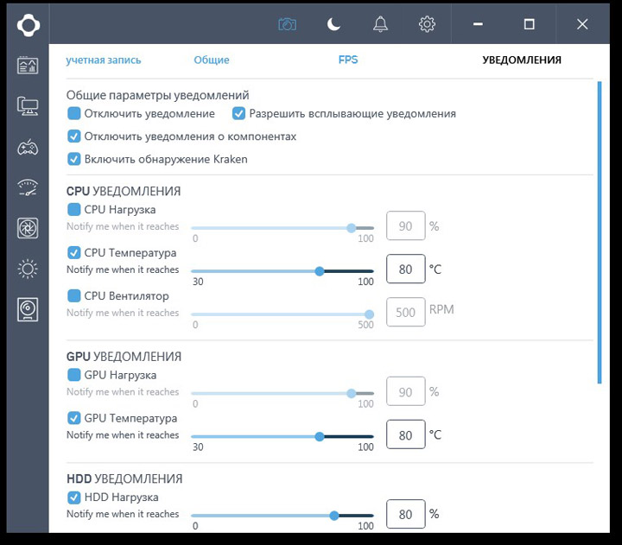The height and width of the screenshot is (545, 622).
Task: Uncheck GPU Температура checkbox
Action: tap(73, 418)
